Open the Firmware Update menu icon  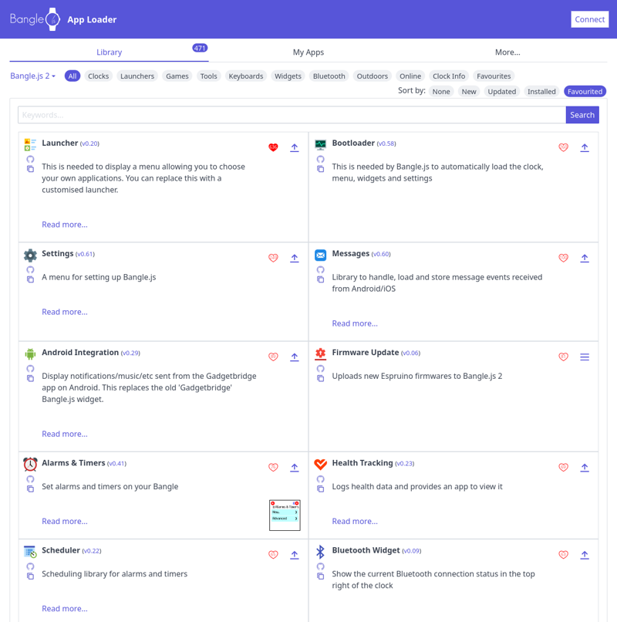(x=585, y=357)
